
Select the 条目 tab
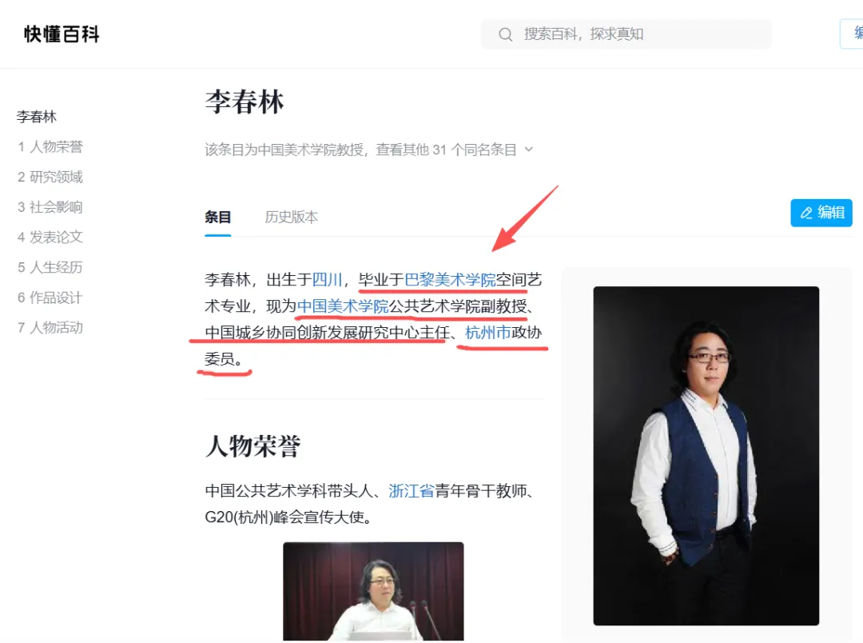217,217
